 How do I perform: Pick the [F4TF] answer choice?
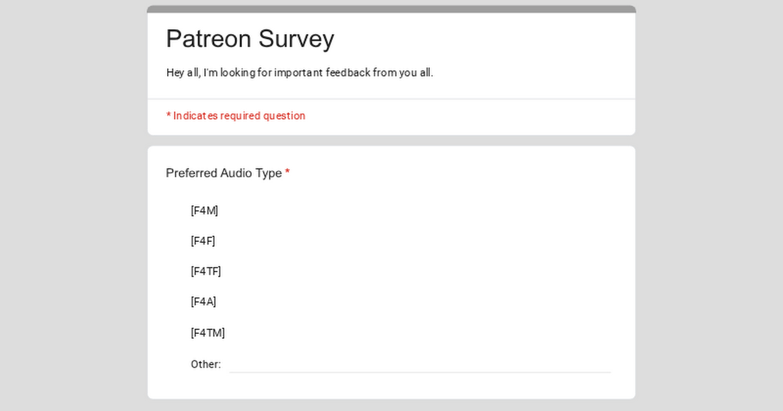206,271
